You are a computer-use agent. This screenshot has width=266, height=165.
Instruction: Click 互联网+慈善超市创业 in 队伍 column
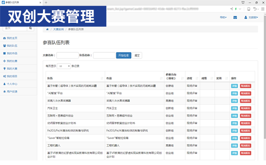(60, 116)
